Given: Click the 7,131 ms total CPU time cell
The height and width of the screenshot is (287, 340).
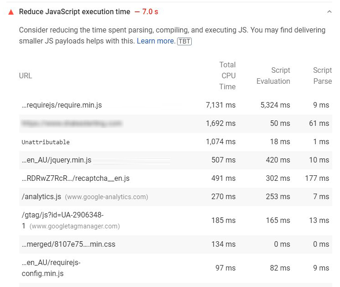Looking at the screenshot, I should [221, 105].
